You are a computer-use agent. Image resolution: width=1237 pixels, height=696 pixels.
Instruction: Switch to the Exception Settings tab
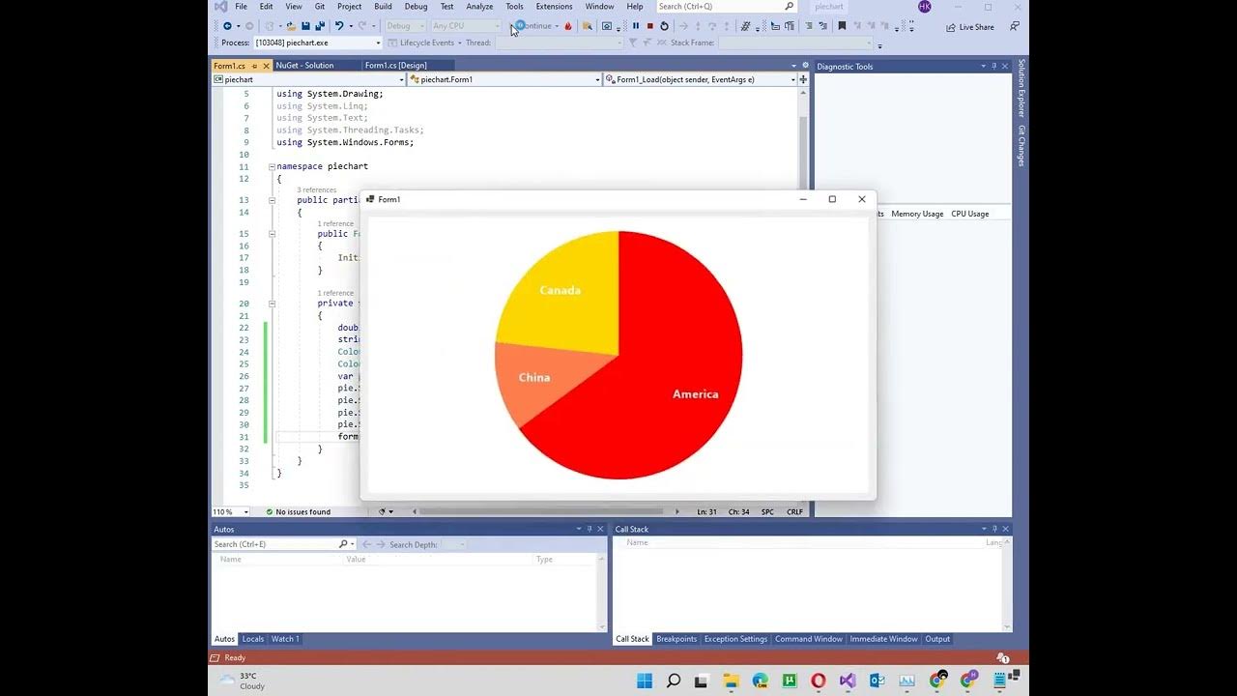[x=735, y=639]
